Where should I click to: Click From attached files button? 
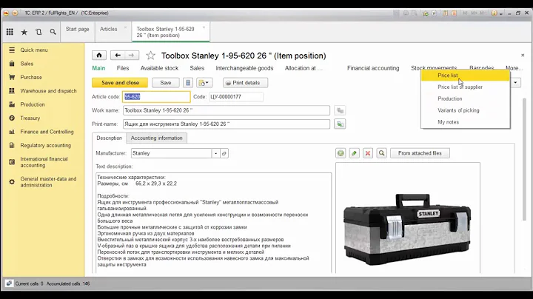point(420,153)
